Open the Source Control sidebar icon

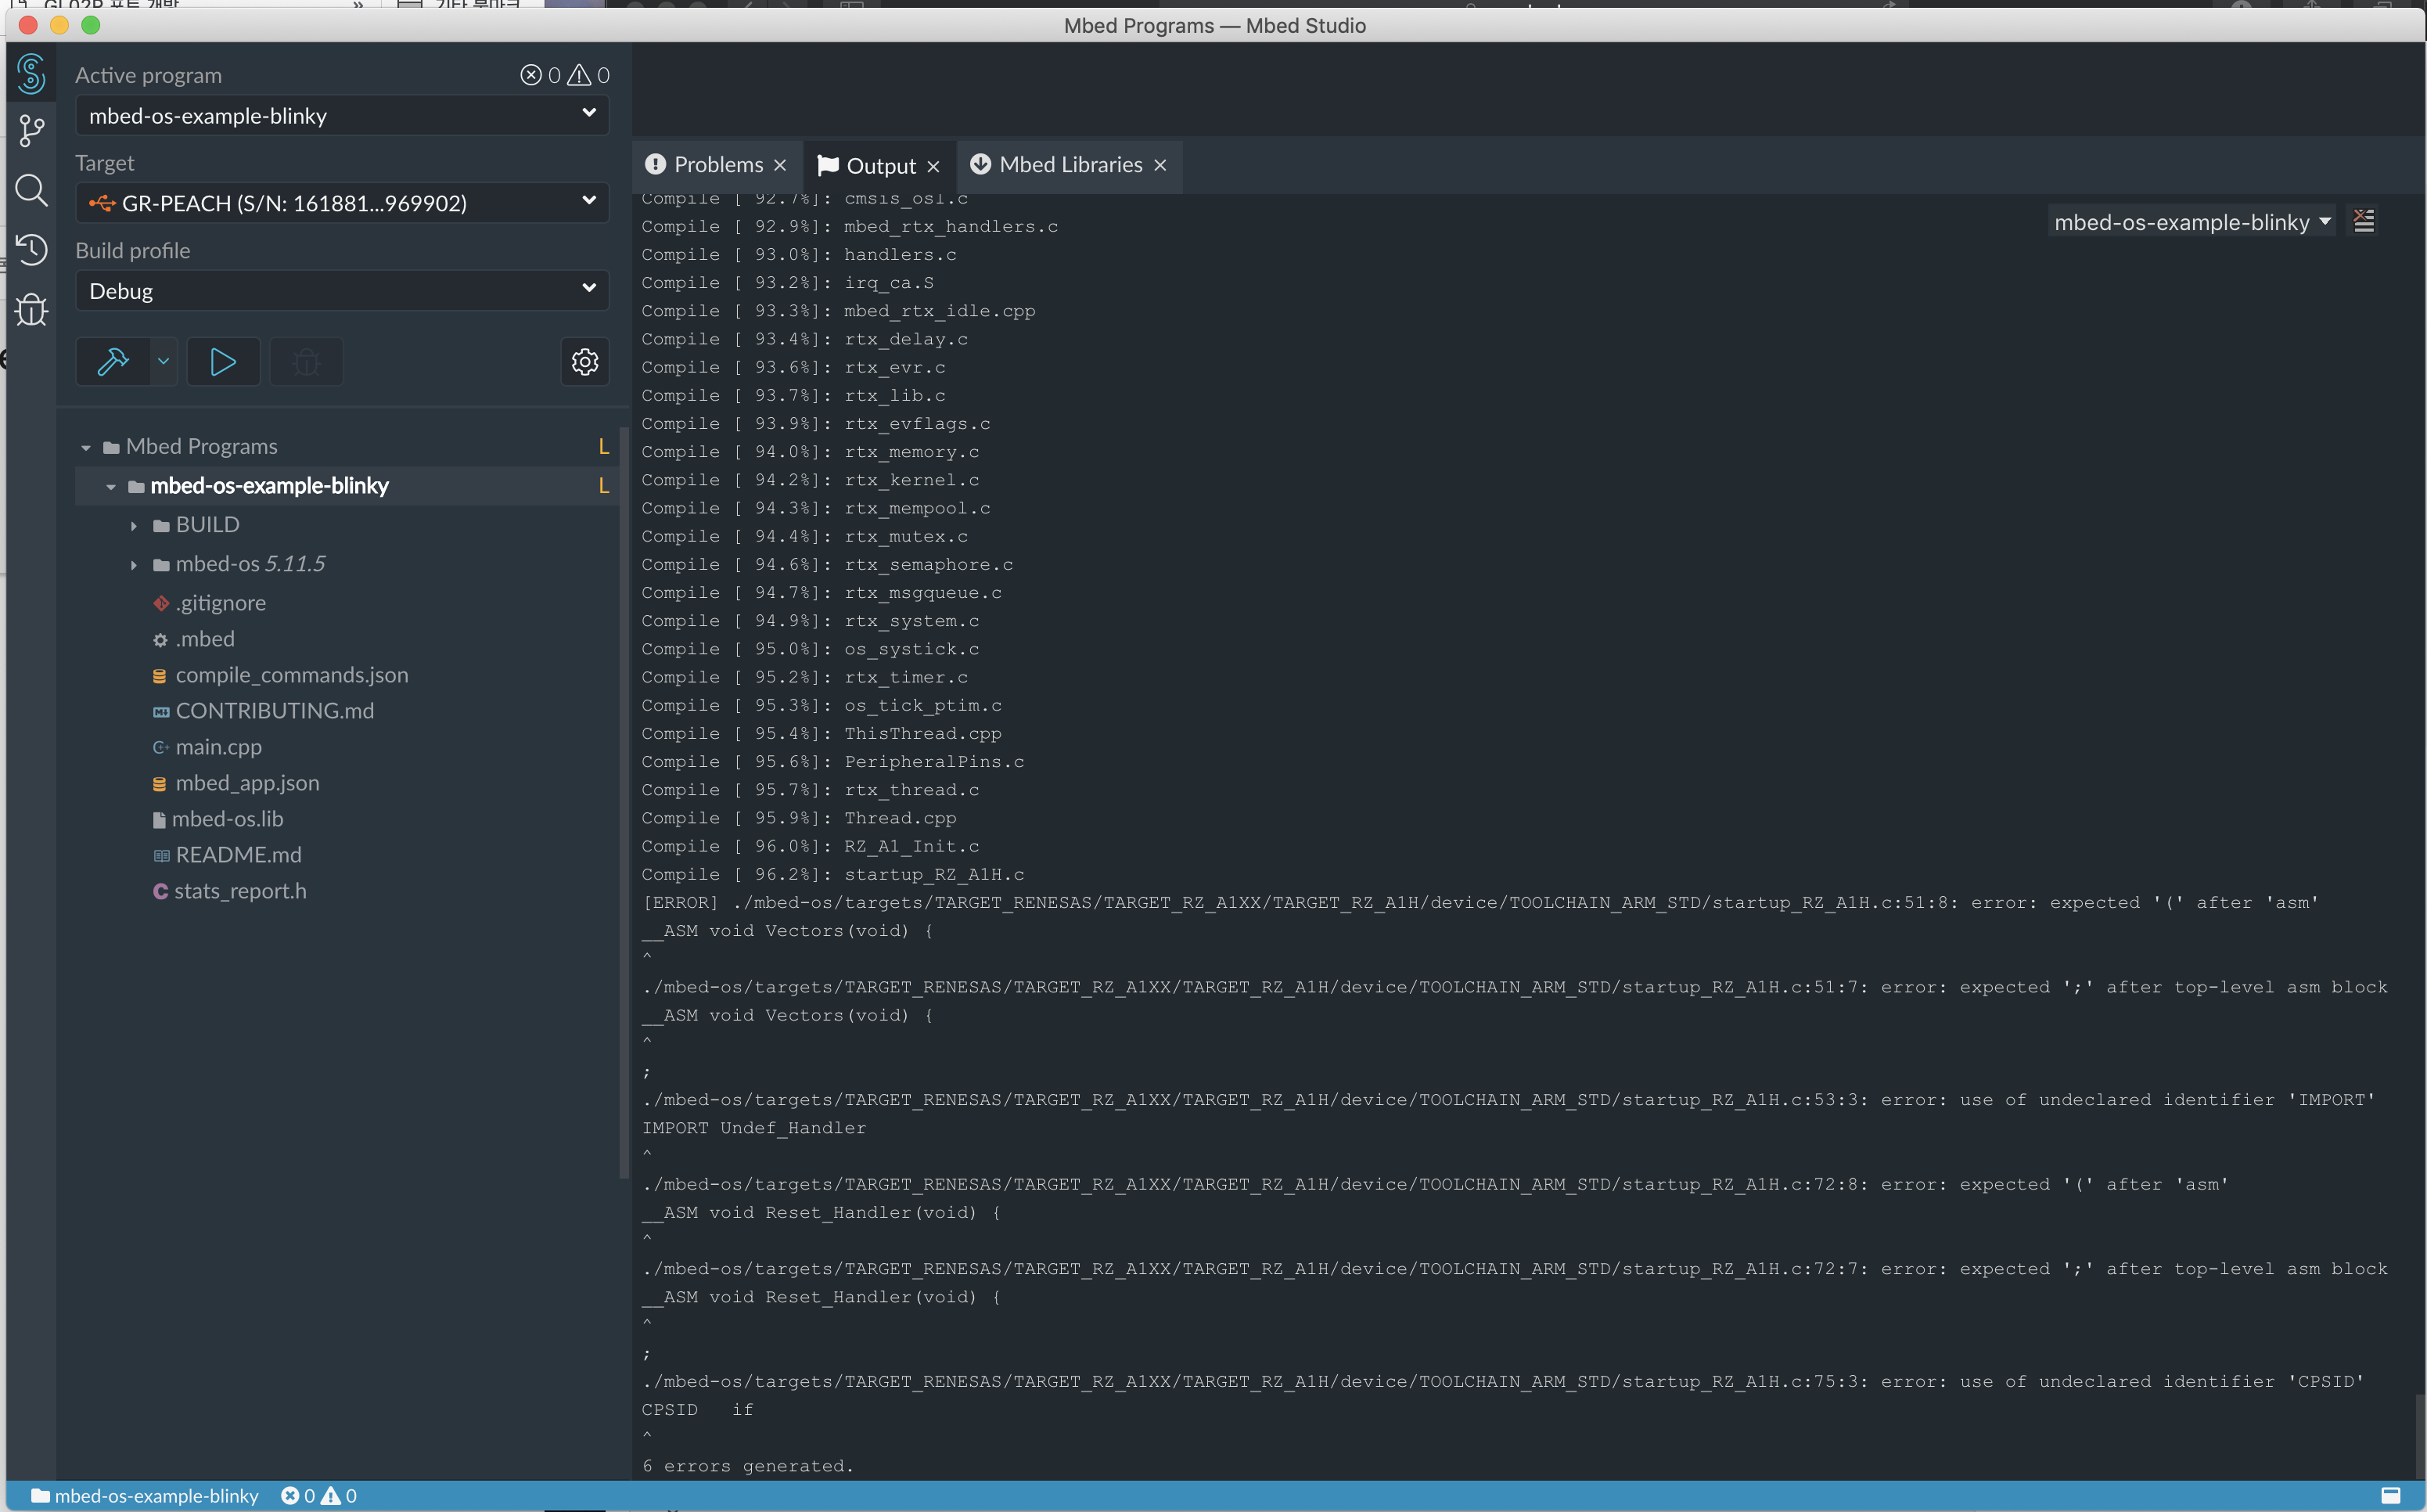(32, 130)
